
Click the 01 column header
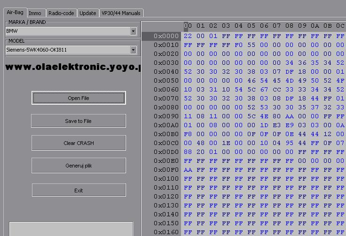200,26
